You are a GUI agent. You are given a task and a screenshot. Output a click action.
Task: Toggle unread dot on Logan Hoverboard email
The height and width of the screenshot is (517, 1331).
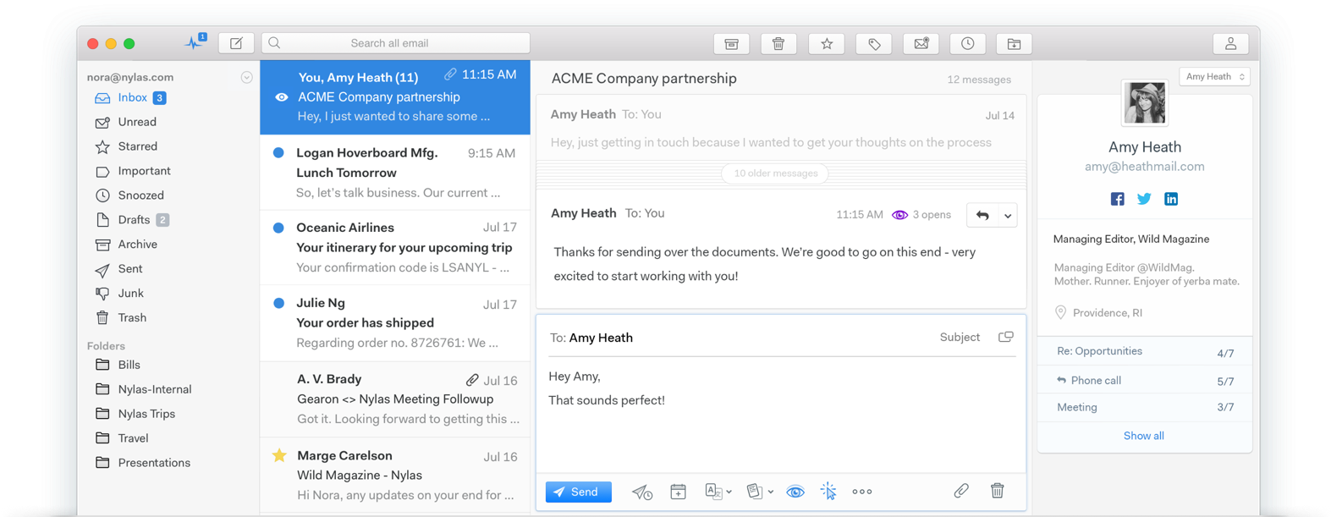pos(278,153)
